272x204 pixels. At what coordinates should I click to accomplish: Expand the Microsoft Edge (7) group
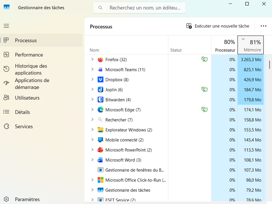click(x=92, y=110)
